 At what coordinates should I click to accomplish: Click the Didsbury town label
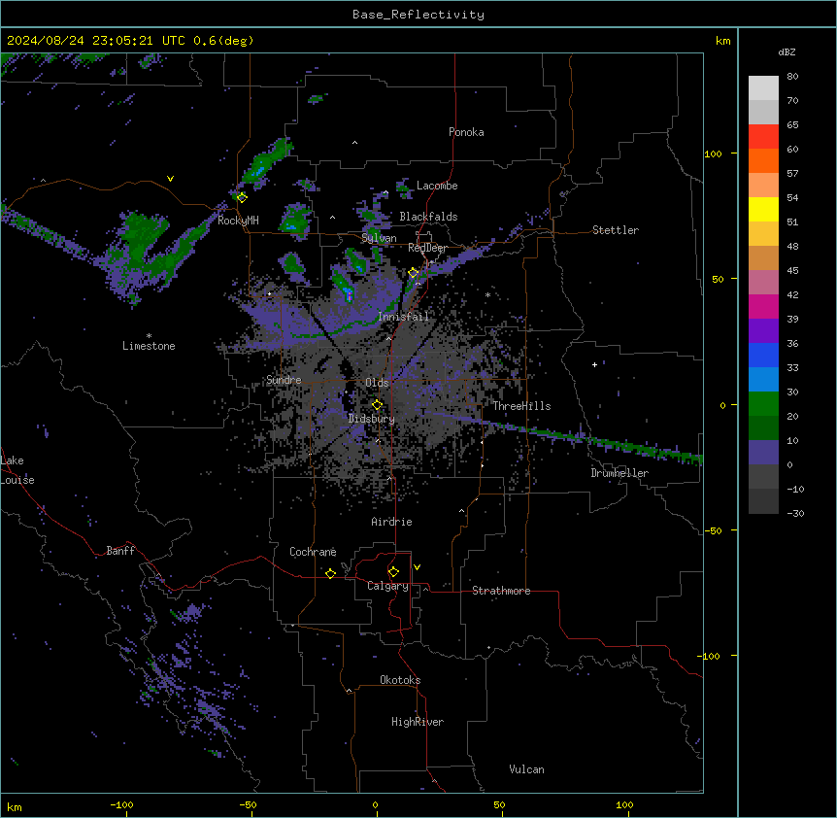[372, 419]
